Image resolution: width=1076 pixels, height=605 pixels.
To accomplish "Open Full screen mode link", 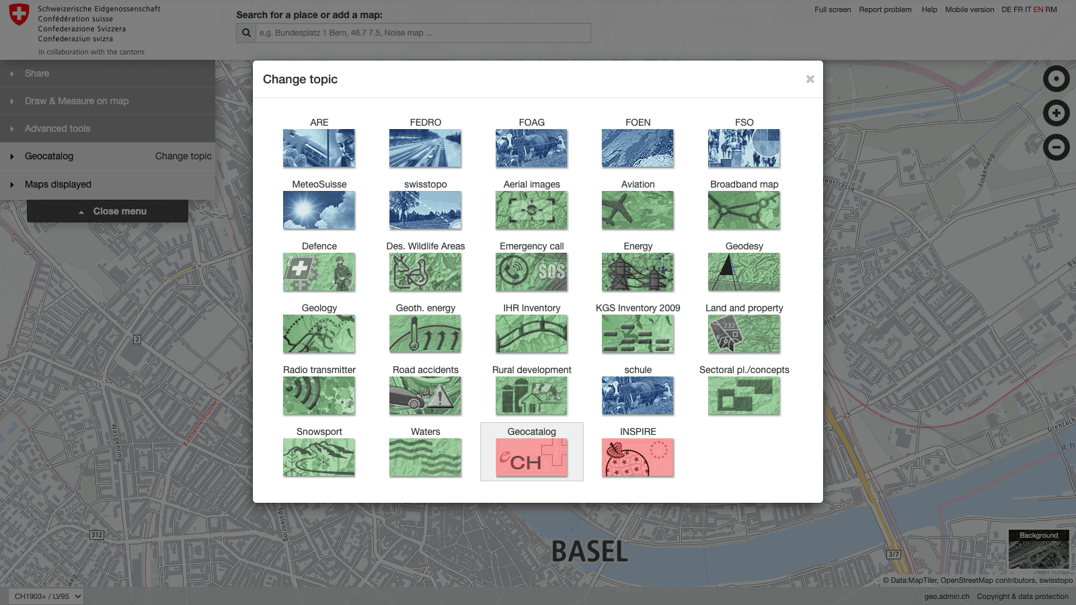I will click(833, 9).
